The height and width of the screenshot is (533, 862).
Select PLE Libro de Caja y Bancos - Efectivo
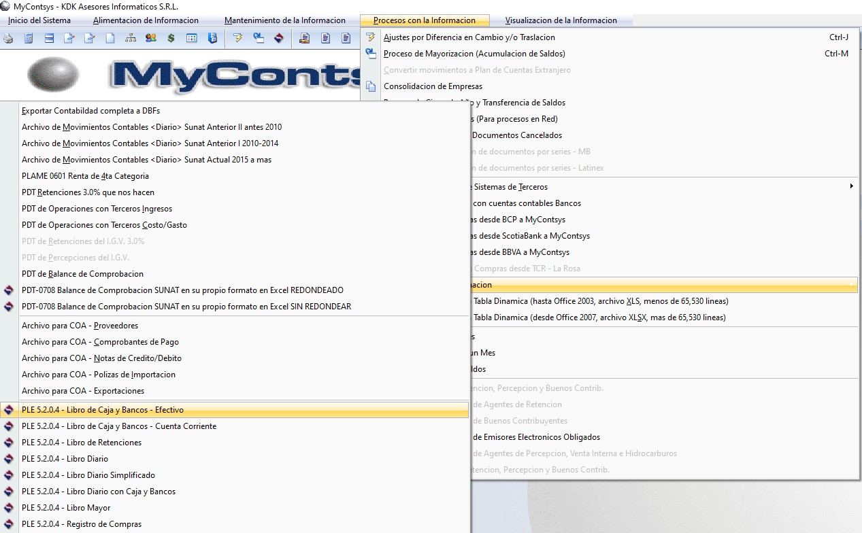coord(102,410)
